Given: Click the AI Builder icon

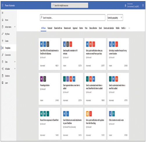Looking at the screenshot, I should point(3,69).
